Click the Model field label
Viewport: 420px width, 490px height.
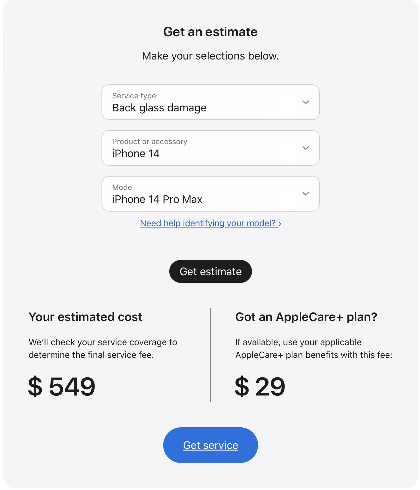pyautogui.click(x=123, y=187)
